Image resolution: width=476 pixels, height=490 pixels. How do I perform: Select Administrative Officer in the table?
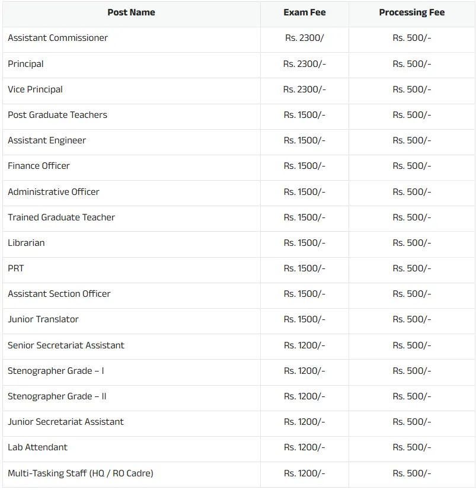pyautogui.click(x=53, y=192)
